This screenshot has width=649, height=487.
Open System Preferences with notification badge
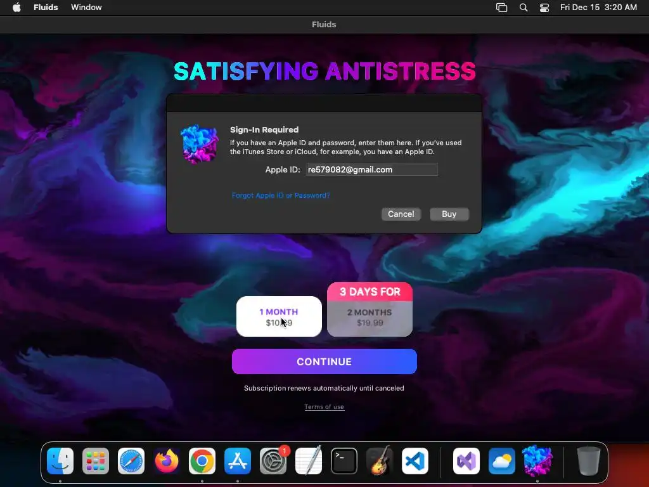273,460
